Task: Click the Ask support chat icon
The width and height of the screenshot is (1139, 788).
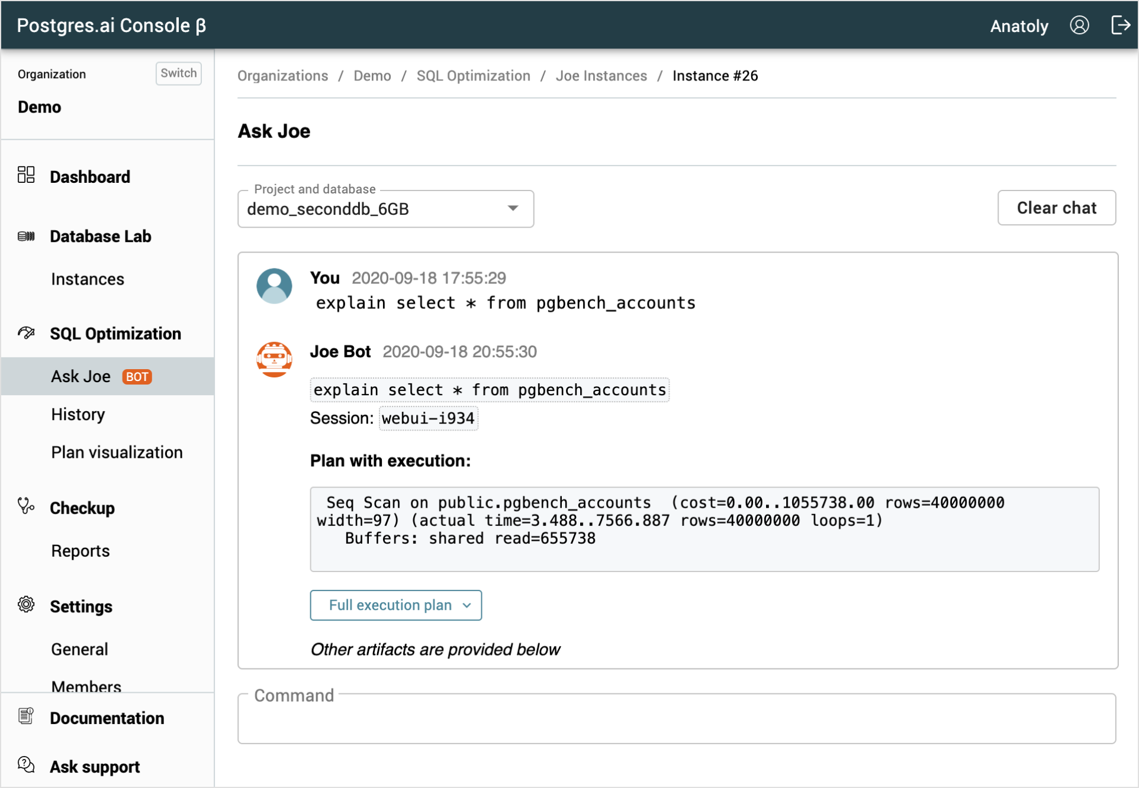Action: pyautogui.click(x=26, y=764)
